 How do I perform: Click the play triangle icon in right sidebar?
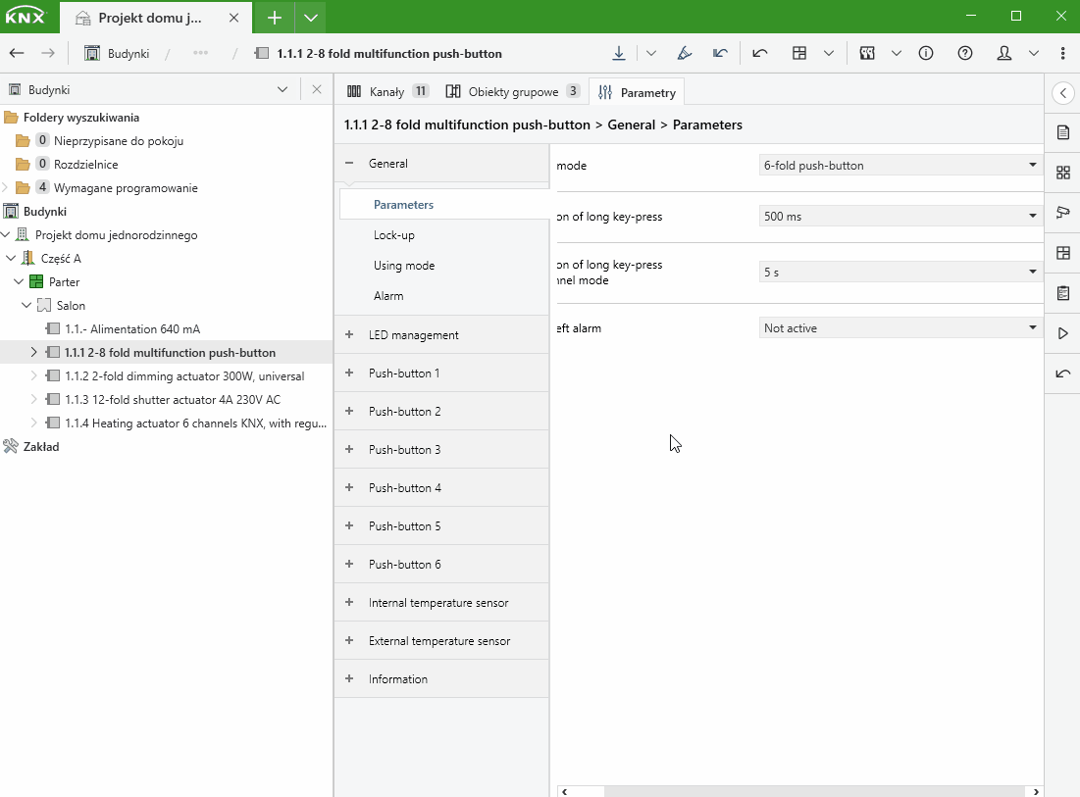point(1062,333)
